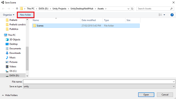The width and height of the screenshot is (176, 99).
Task: Open the help question mark icon
Action: 172,15
